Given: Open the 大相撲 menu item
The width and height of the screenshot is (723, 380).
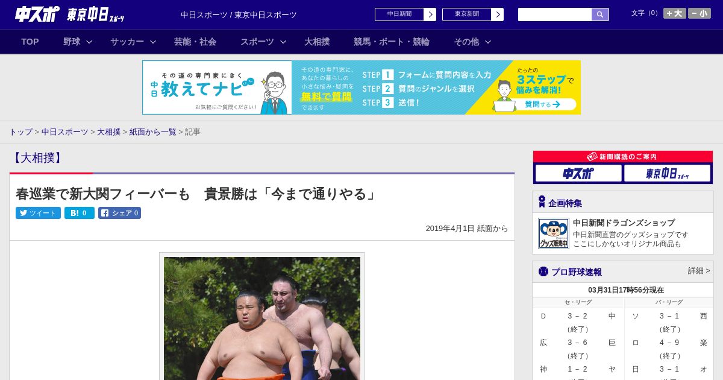Looking at the screenshot, I should point(317,42).
